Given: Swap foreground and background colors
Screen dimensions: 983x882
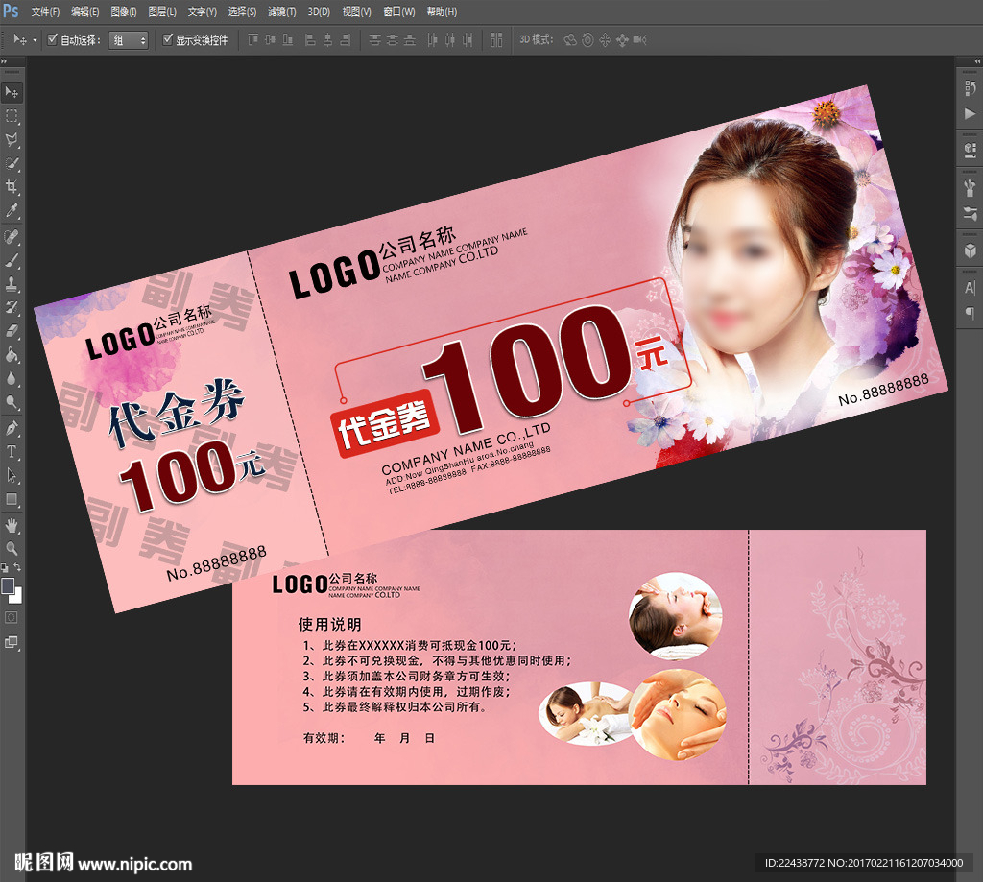Looking at the screenshot, I should 17,567.
